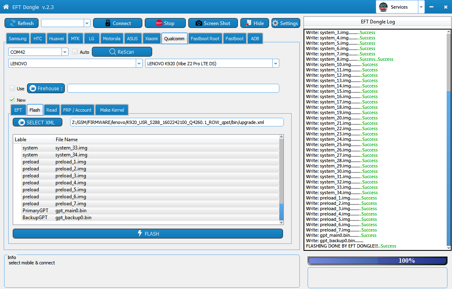
Task: Expand the Services dropdown arrow
Action: pyautogui.click(x=421, y=7)
